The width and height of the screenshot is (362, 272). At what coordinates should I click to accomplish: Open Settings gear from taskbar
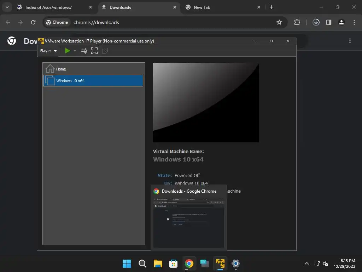(x=236, y=263)
